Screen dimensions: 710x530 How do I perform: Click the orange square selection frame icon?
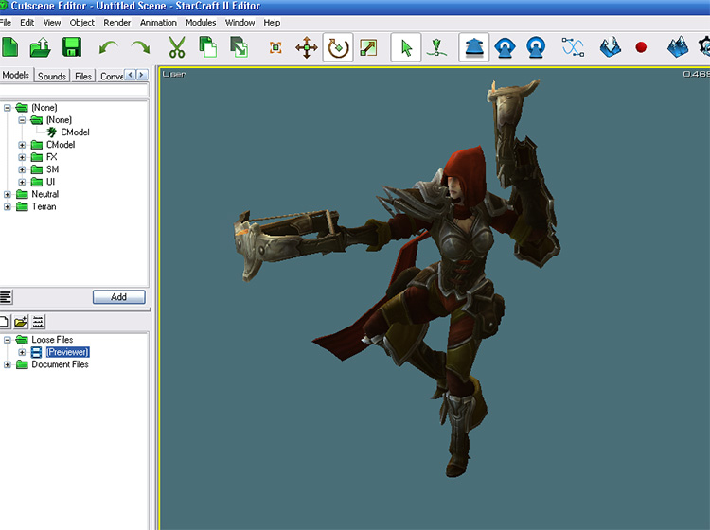pos(275,47)
